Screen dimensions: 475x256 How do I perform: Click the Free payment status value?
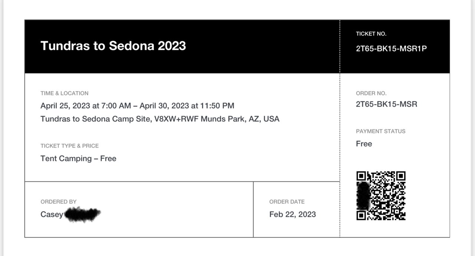pos(364,144)
